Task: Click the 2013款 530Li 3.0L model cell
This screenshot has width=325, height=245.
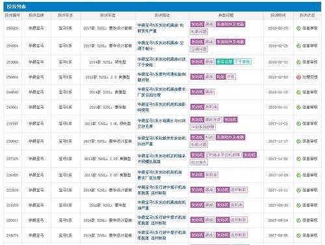Action: pyautogui.click(x=108, y=124)
